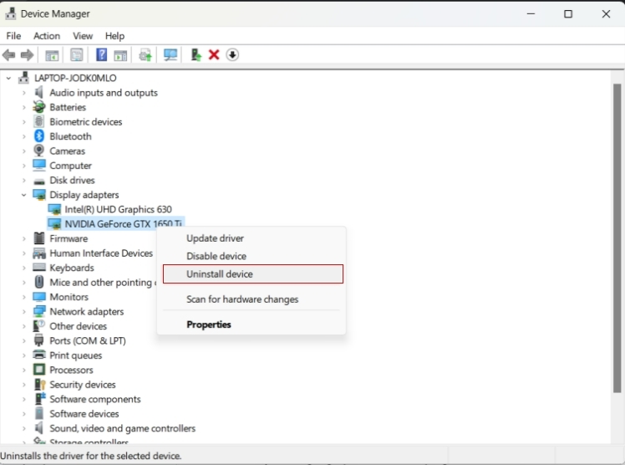Choose Uninstall device from context menu
Screen dimensions: 625x465
tap(220, 274)
